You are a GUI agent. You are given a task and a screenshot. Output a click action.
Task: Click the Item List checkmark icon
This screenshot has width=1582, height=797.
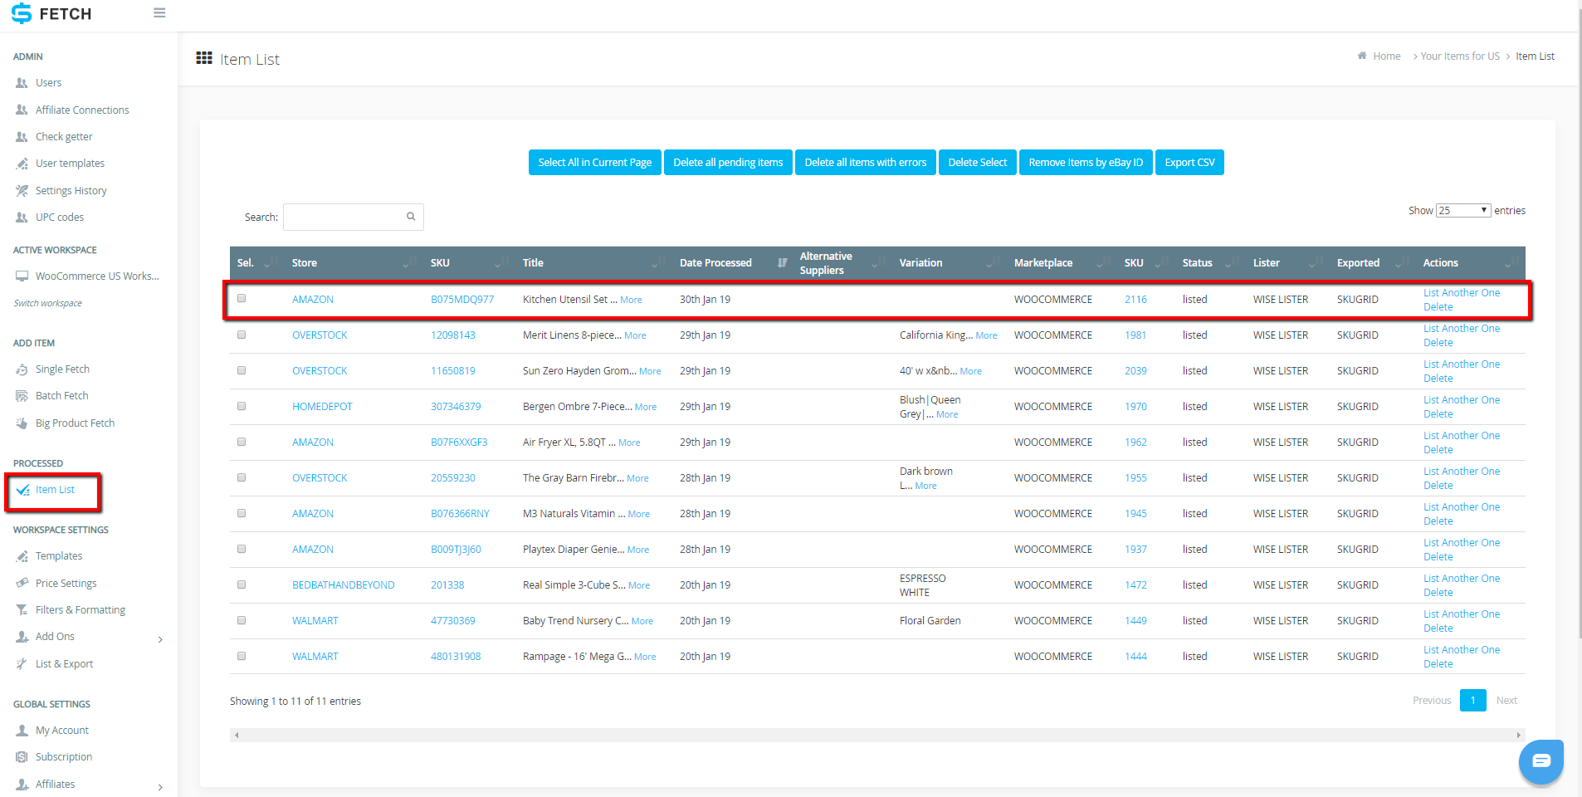[x=22, y=490]
